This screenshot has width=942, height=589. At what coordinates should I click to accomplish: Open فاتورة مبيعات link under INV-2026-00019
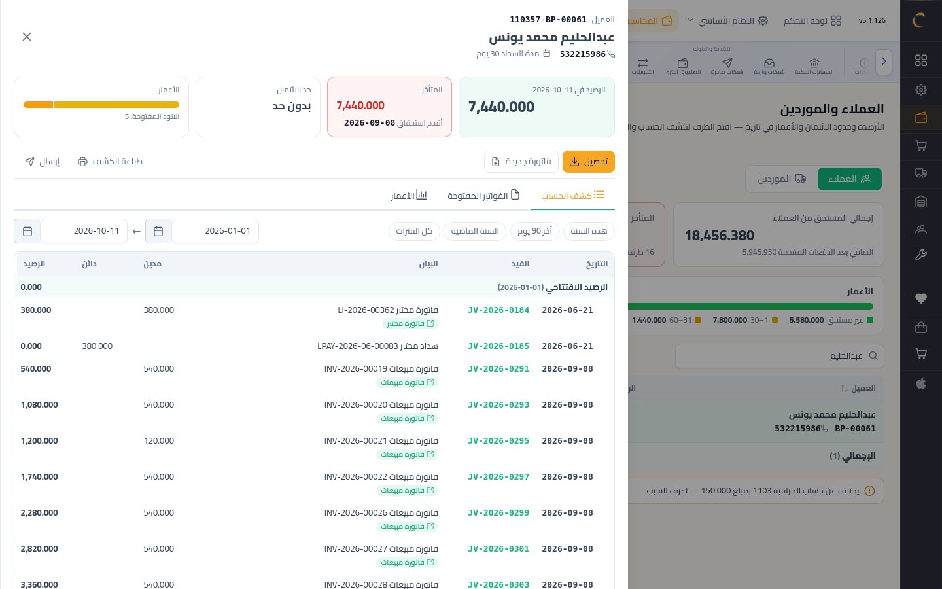[x=408, y=383]
